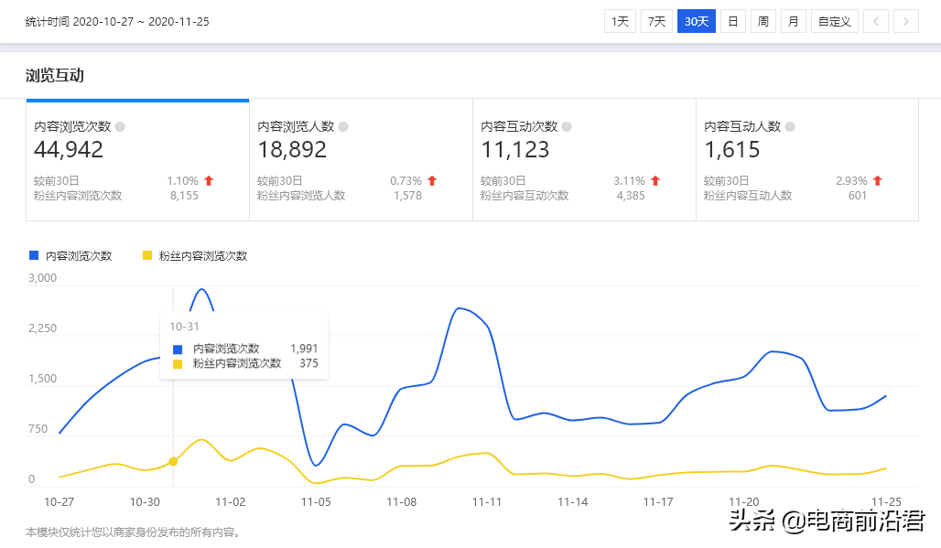Select the 月 monthly view option
Screen dimensions: 941x548
[793, 20]
